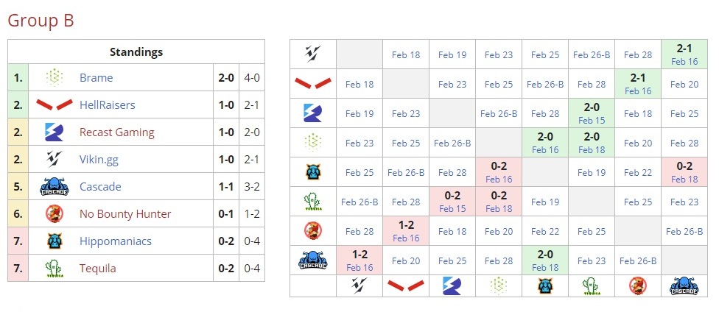Select the Hippomaniacs logo in the Standings table
719x312 pixels.
click(54, 241)
